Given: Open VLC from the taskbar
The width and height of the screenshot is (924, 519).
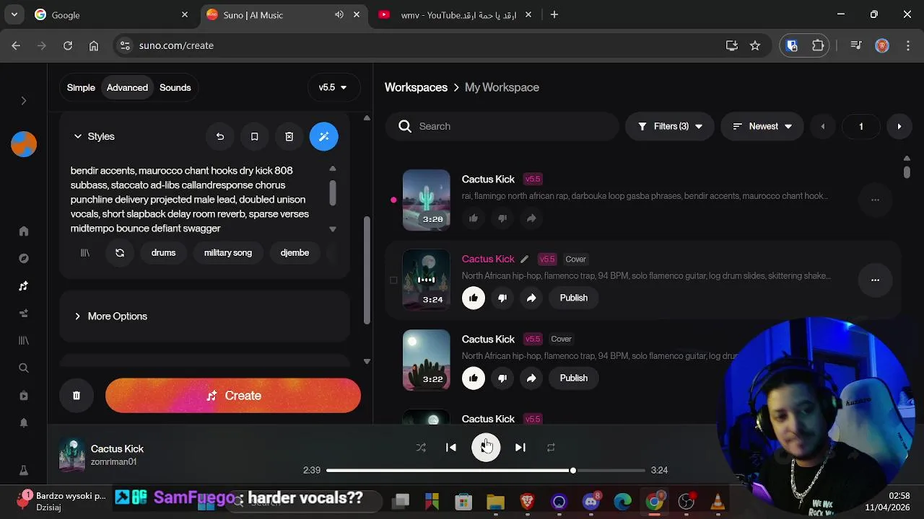Looking at the screenshot, I should pyautogui.click(x=718, y=501).
